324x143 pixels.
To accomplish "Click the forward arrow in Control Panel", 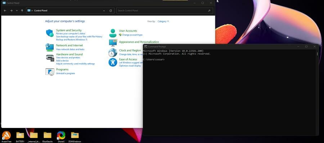I will click(x=11, y=10).
